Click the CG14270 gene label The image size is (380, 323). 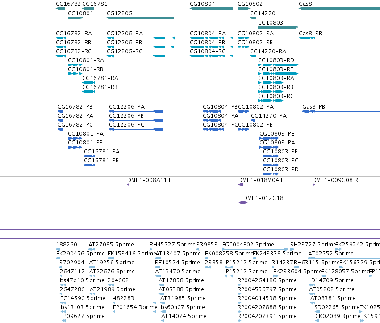tap(263, 13)
